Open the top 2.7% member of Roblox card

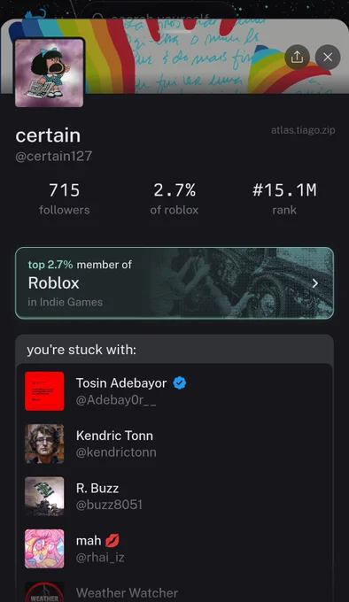(x=174, y=283)
